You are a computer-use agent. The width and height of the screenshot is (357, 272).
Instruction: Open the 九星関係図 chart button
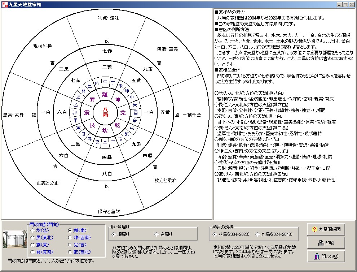tap(326, 229)
